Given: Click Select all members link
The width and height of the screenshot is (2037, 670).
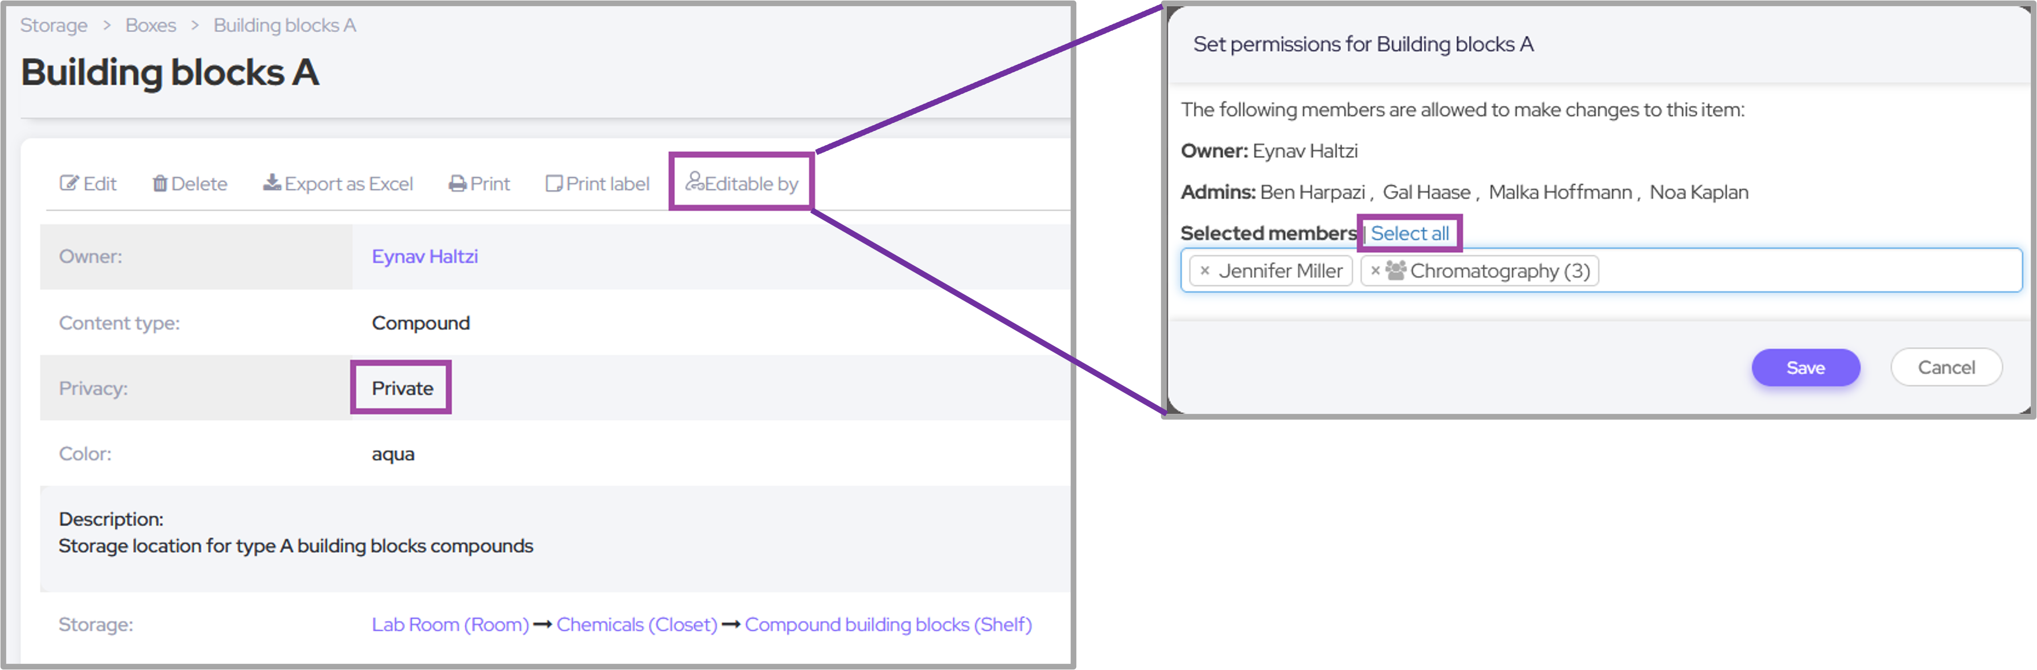Looking at the screenshot, I should tap(1409, 233).
